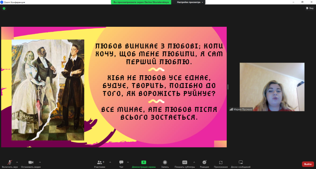Open Доски сообщений whiteboards
Image resolution: width=316 pixels, height=169 pixels.
click(241, 163)
